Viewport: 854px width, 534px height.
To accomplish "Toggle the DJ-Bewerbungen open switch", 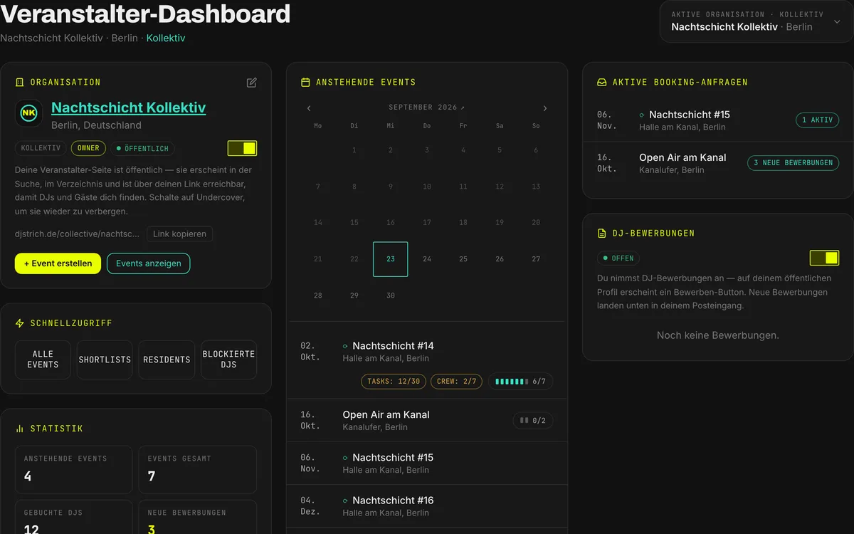I will 824,258.
